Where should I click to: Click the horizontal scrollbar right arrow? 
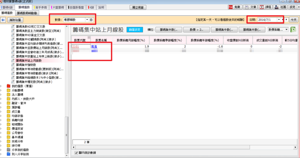coord(295,147)
